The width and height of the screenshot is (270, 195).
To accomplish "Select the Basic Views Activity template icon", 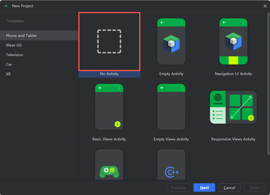I will pos(109,107).
